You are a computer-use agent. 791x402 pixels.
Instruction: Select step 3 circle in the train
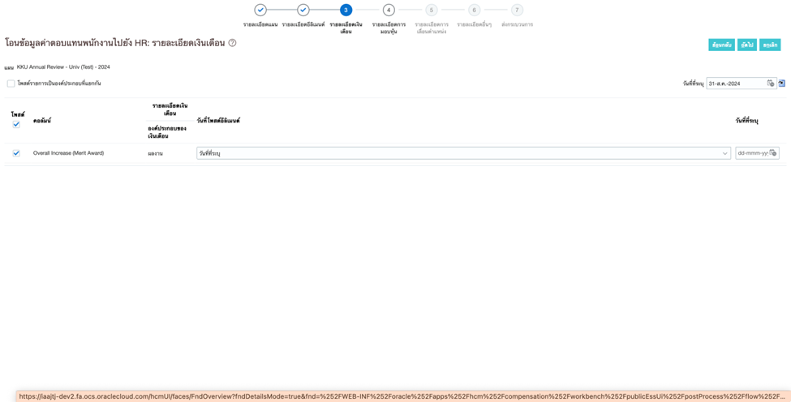pos(346,11)
